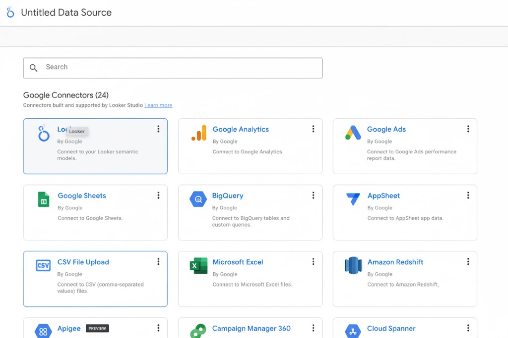Click 'Connect to Microsoft Excel files.' text
The width and height of the screenshot is (508, 338).
[x=253, y=285]
